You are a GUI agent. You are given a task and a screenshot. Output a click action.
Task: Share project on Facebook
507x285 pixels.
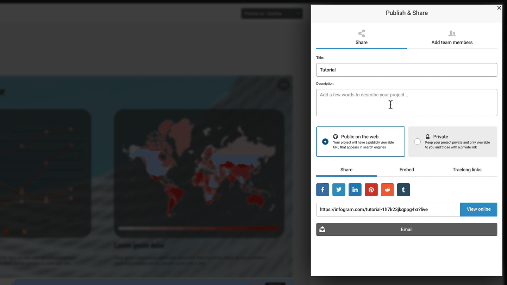(323, 190)
